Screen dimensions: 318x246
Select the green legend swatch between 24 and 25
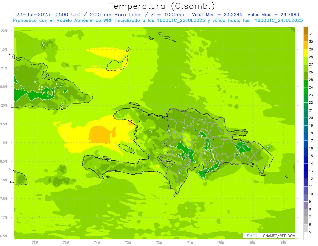pyautogui.click(x=306, y=84)
